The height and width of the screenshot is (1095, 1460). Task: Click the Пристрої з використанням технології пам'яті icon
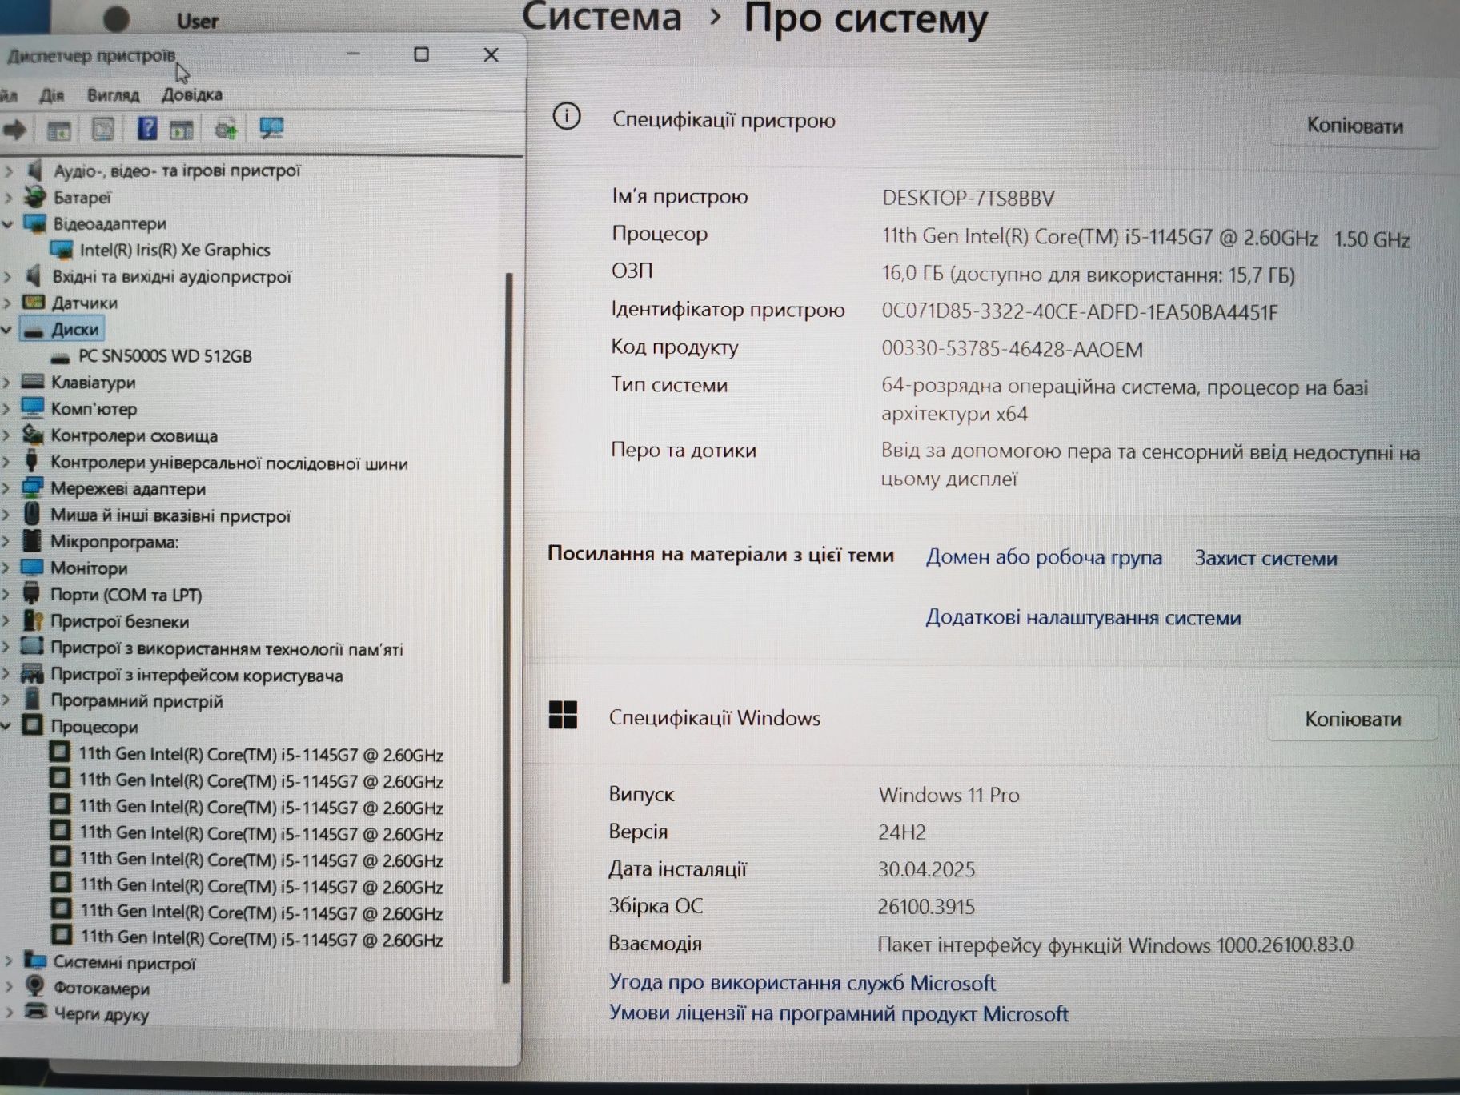click(x=32, y=646)
